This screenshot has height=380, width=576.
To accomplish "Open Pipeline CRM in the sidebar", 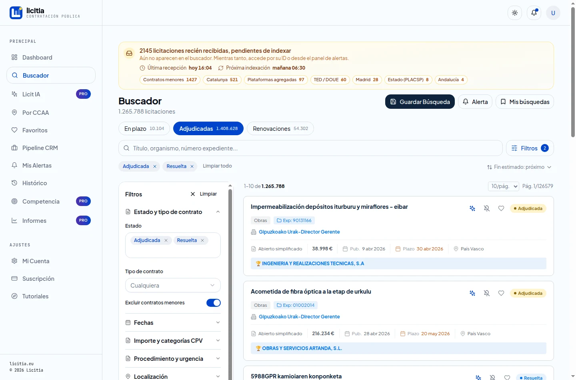I will (x=51, y=148).
